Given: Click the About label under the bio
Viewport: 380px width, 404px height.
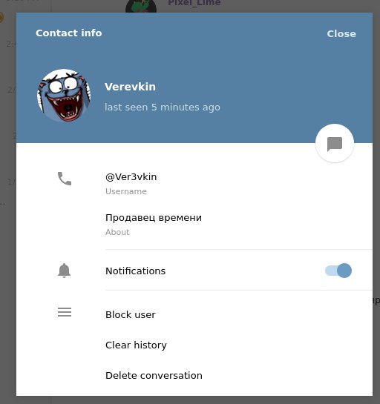Looking at the screenshot, I should click(117, 232).
